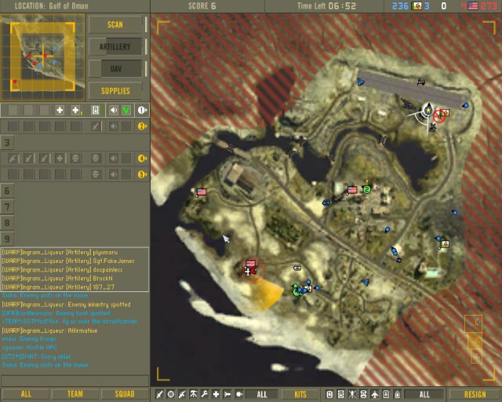
Task: Click the 'Time Left 06:52' display
Action: (326, 5)
